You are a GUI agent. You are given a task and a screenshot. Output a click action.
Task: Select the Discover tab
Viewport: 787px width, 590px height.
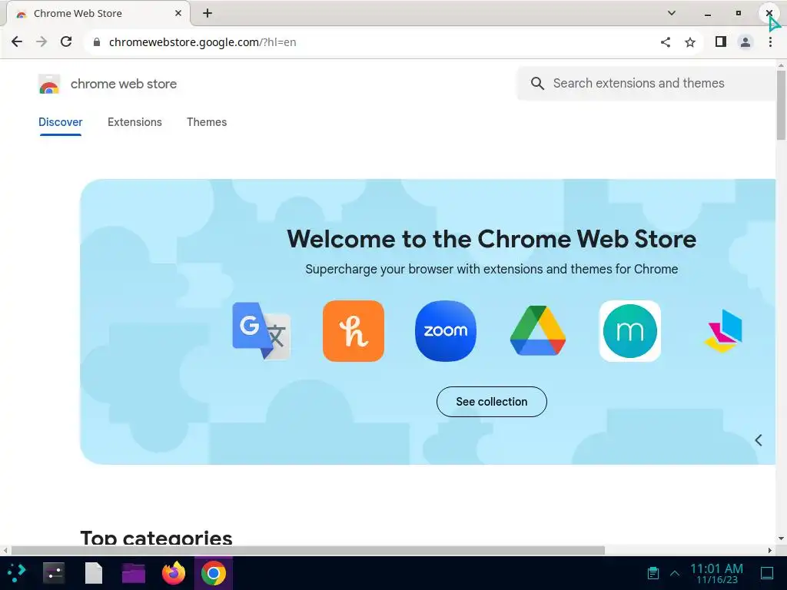[x=60, y=122]
